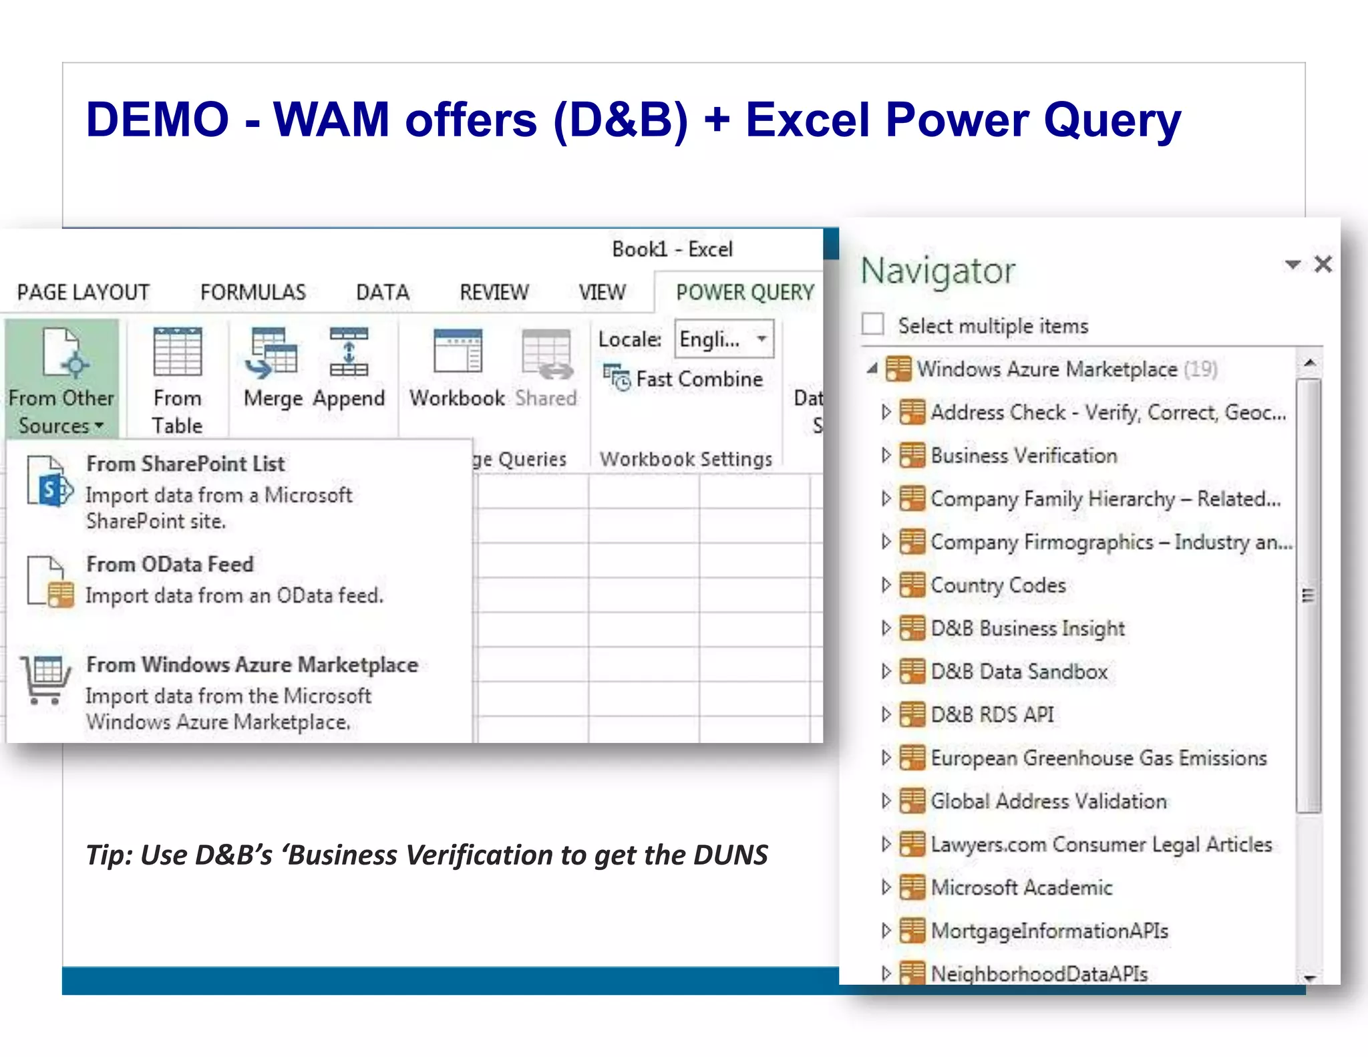Click the Navigator scrollbar down arrow

click(1309, 977)
